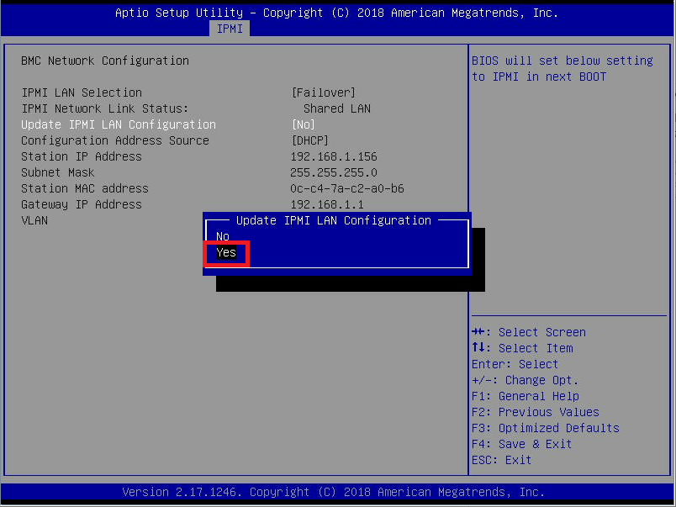The height and width of the screenshot is (507, 676).
Task: Select the Gateway IP Address value 192.168.1.1
Action: (x=327, y=204)
